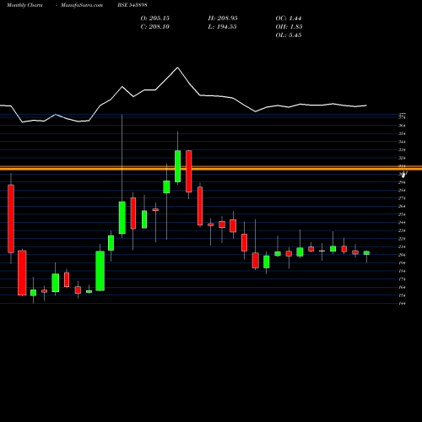Click the 'OL: 5.45' reading
This screenshot has height=422, width=422.
click(x=289, y=35)
